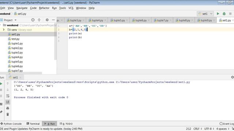The height and width of the screenshot is (131, 234).
Task: Open Project panel settings gear
Action: (47, 20)
